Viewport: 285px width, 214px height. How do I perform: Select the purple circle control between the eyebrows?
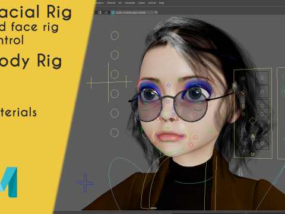coord(169,86)
